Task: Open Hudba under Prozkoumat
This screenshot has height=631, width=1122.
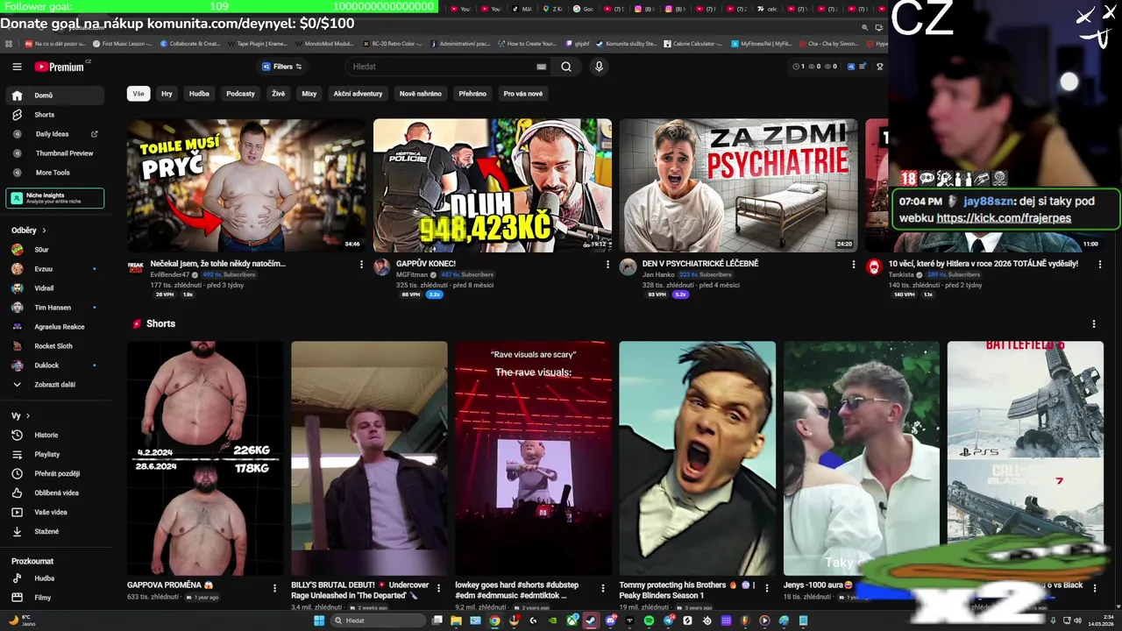Action: point(54,578)
